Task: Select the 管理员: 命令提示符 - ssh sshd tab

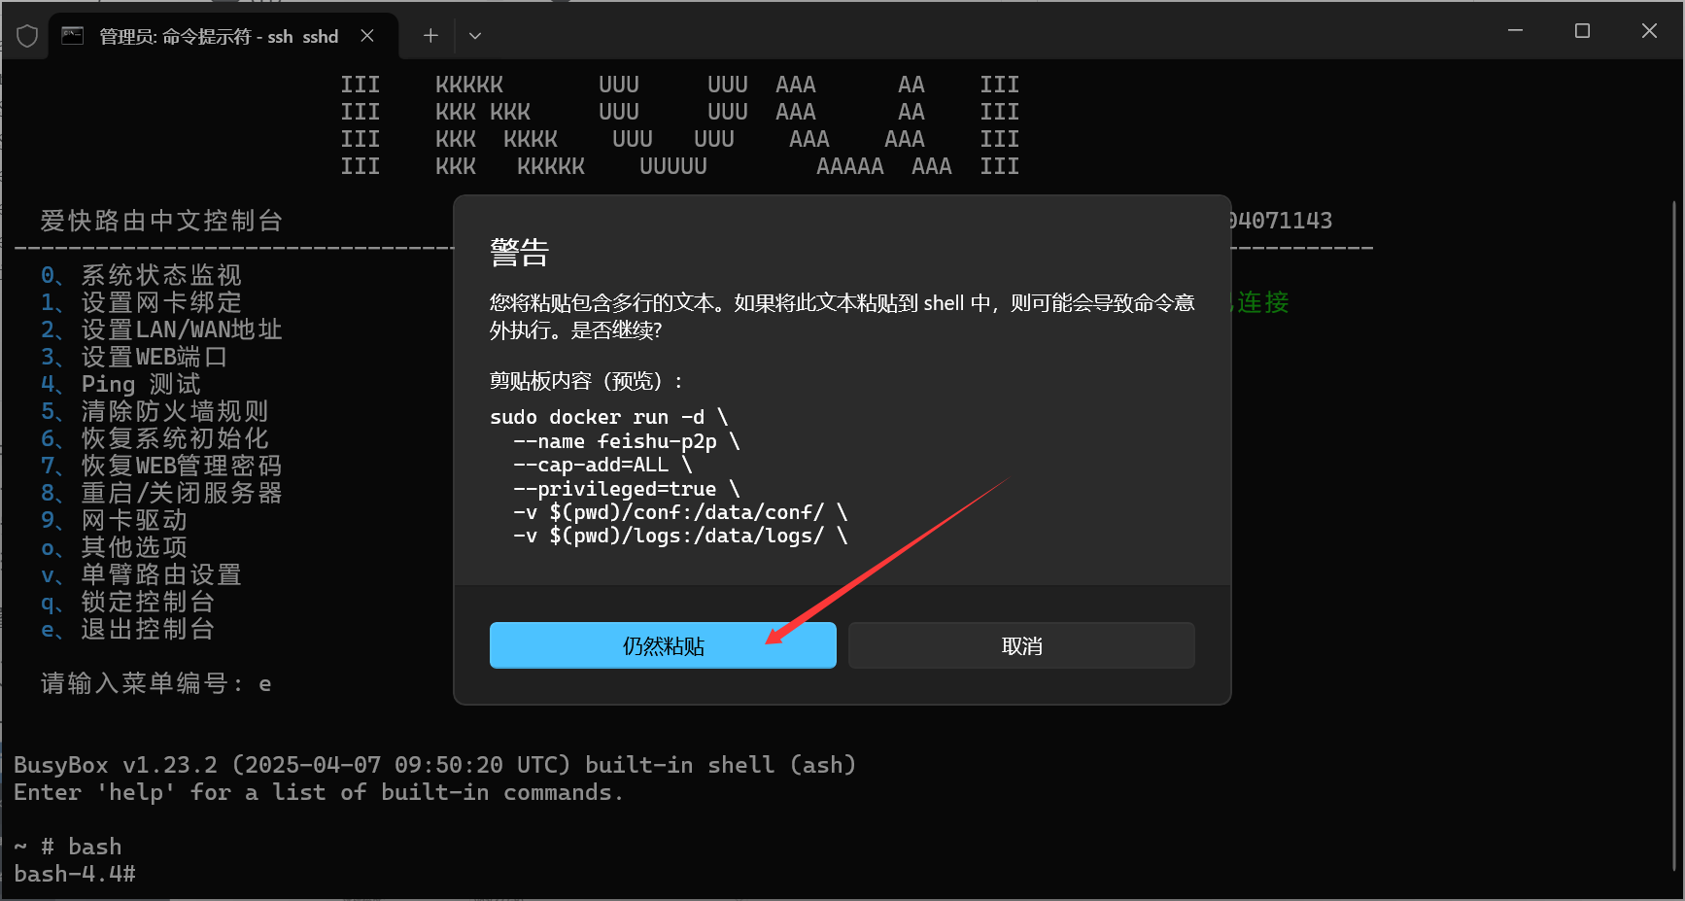Action: [x=223, y=36]
